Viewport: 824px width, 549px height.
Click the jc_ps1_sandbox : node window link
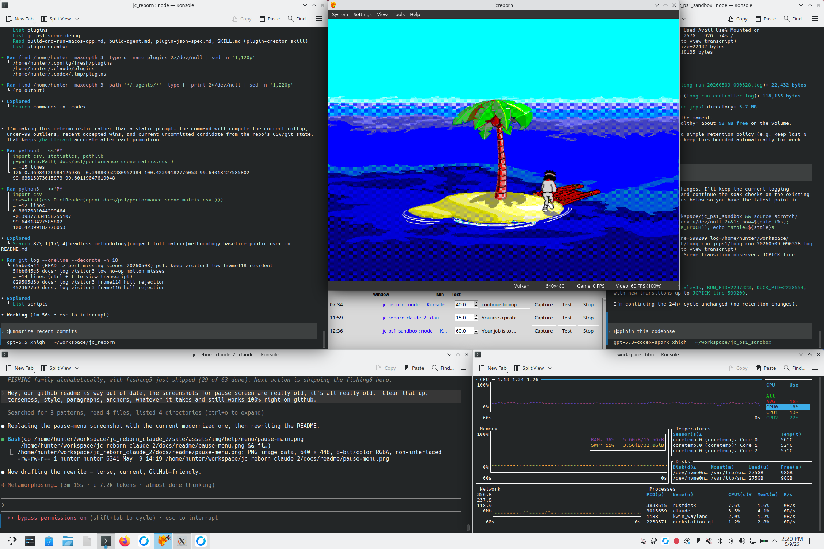click(415, 331)
